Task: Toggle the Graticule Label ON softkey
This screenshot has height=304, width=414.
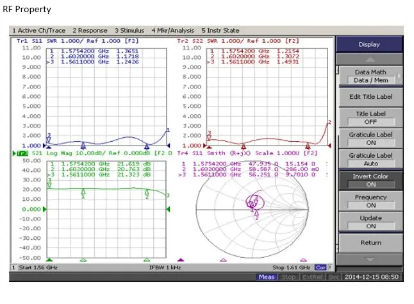Action: [x=370, y=139]
